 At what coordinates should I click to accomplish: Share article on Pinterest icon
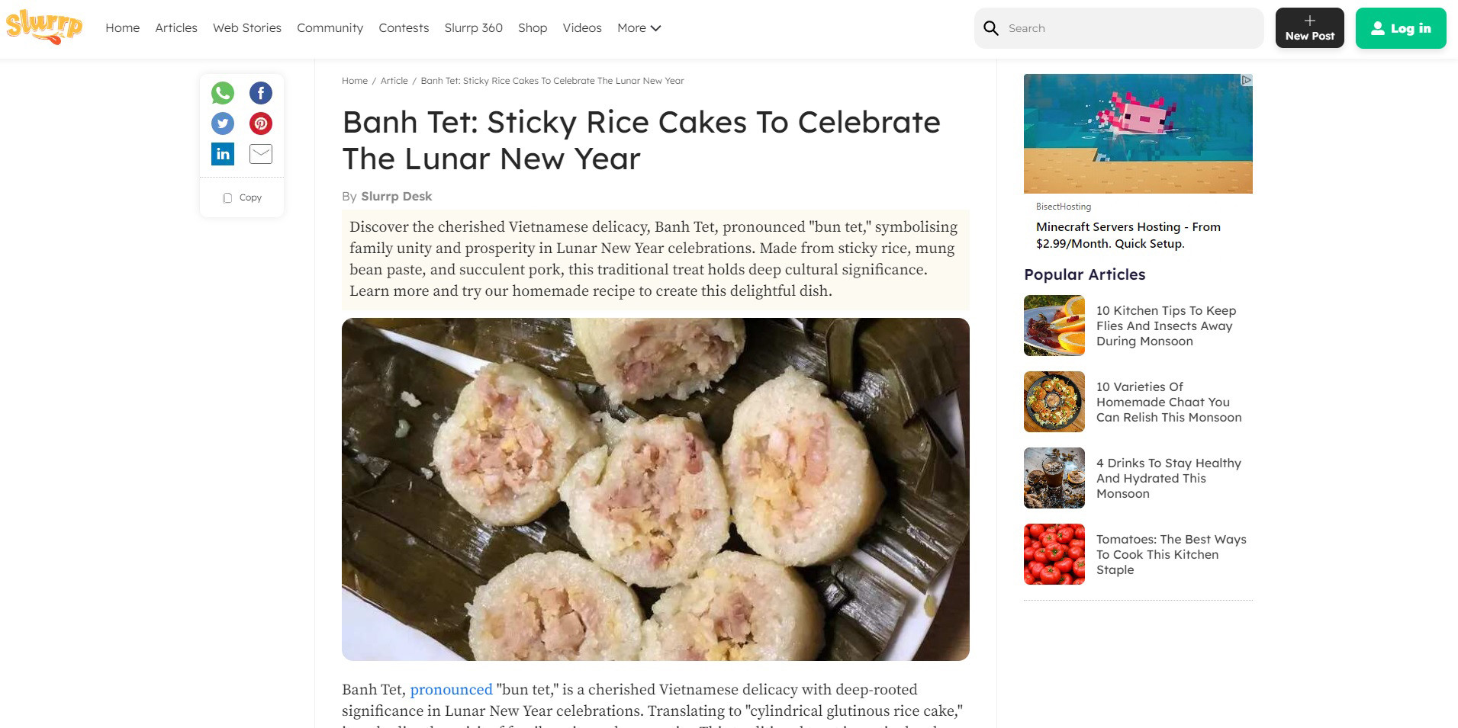point(261,123)
